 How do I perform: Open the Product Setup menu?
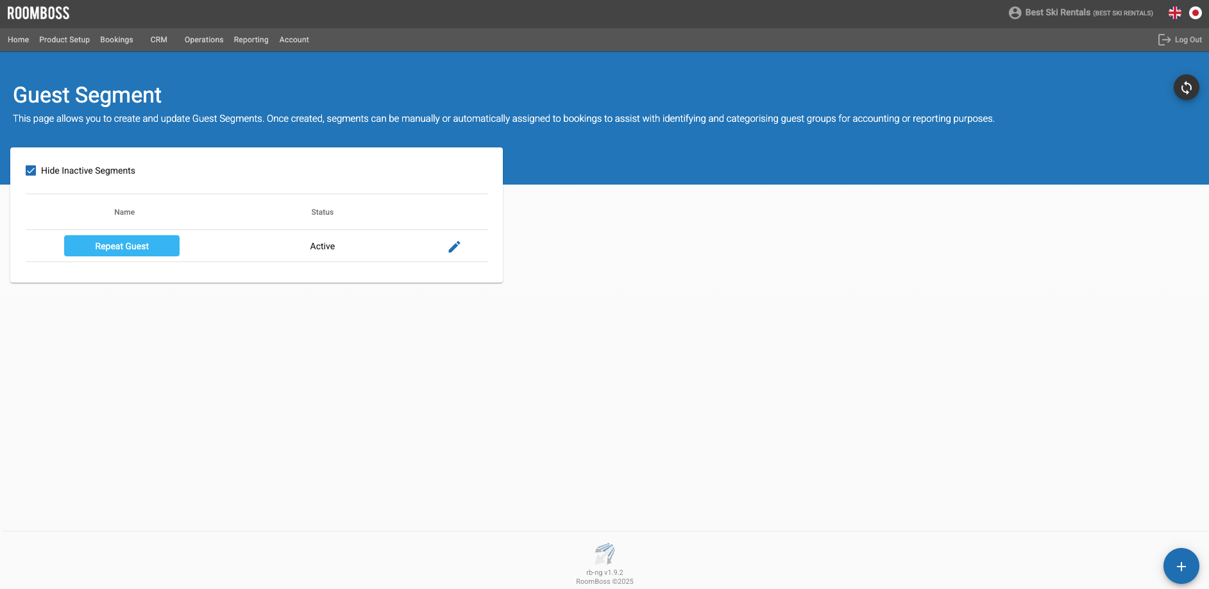coord(64,40)
